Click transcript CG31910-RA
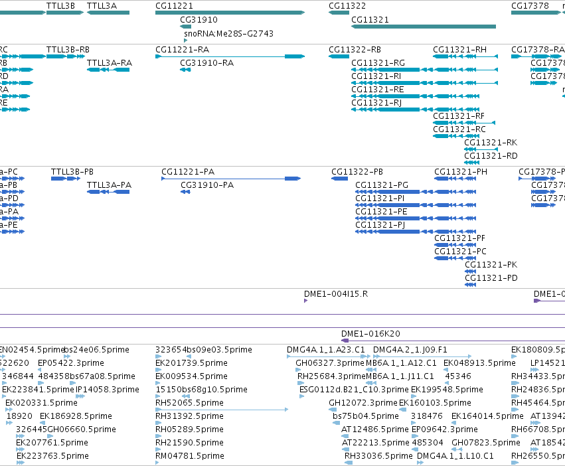Image resolution: width=565 pixels, height=466 pixels. [206, 62]
